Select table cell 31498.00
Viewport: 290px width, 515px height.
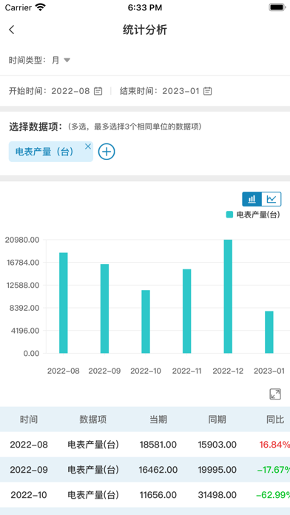click(x=217, y=494)
